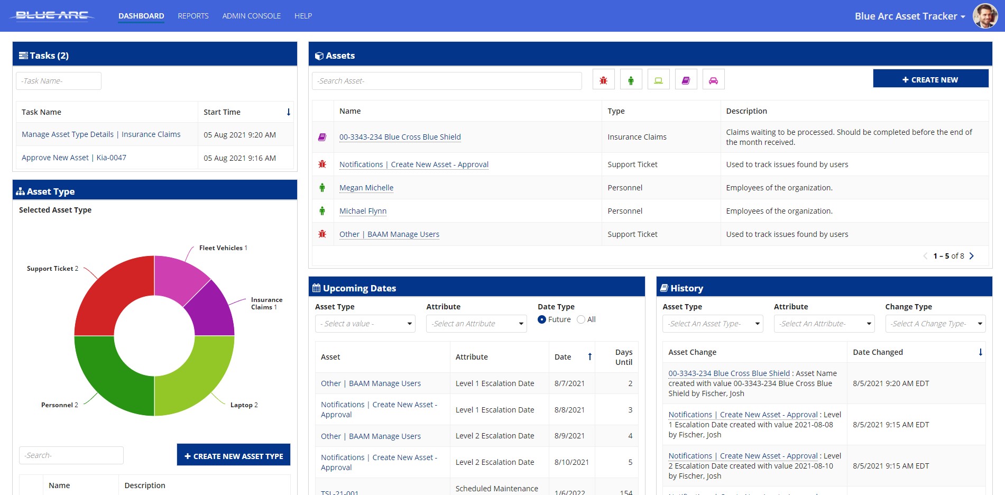The image size is (1005, 495).
Task: Expand History Change Type dropdown
Action: point(935,324)
